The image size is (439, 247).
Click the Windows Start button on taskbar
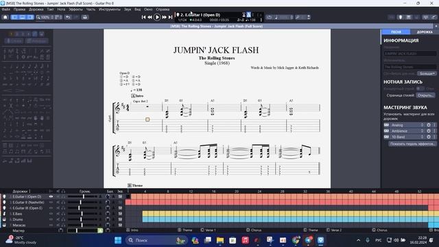coord(118,240)
